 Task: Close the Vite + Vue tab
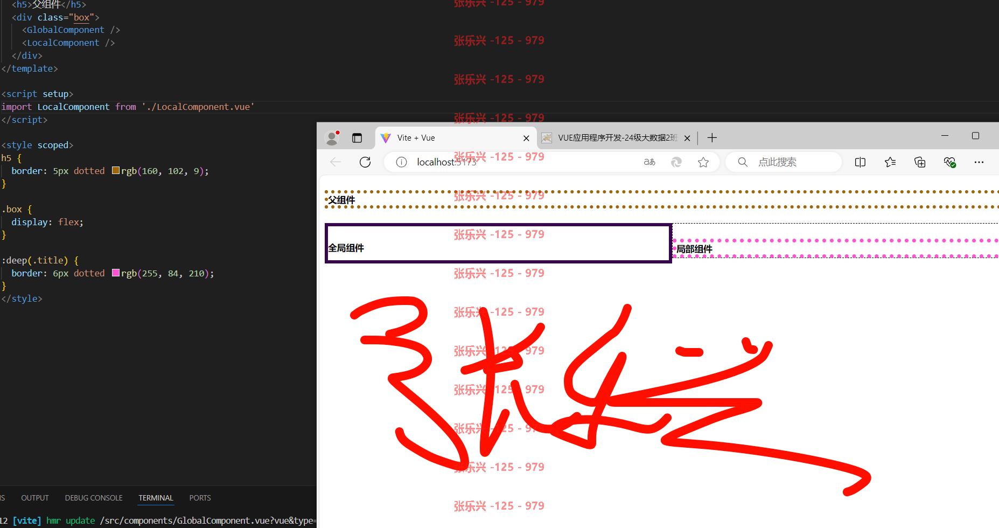point(526,138)
